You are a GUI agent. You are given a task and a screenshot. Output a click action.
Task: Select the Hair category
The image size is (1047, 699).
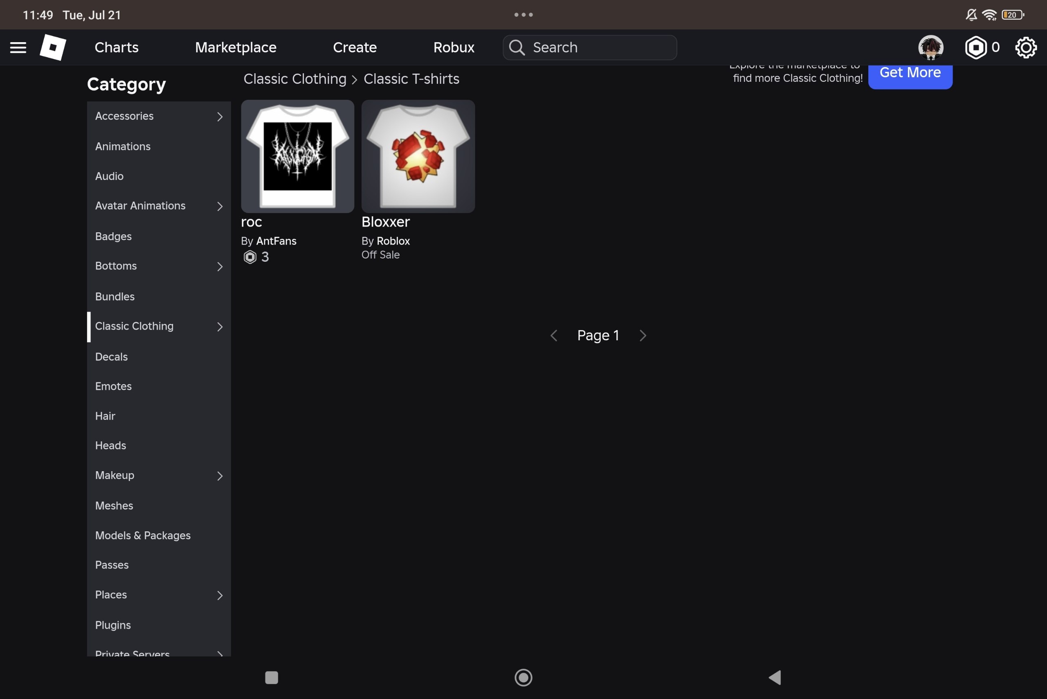point(159,416)
